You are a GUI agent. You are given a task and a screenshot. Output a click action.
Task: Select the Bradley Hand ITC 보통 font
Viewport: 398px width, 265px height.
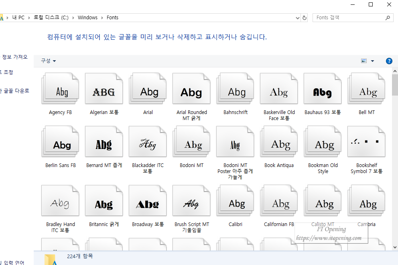tap(60, 200)
